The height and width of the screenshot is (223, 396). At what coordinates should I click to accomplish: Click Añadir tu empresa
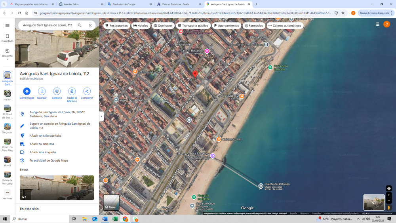[57, 144]
